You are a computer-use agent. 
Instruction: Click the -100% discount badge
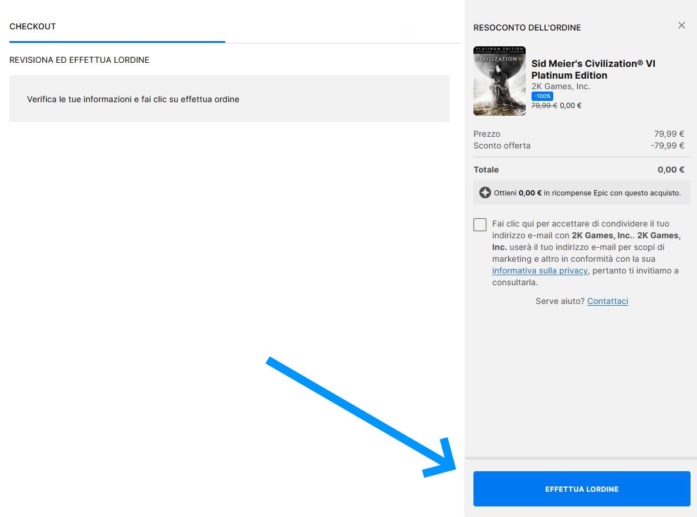click(542, 96)
